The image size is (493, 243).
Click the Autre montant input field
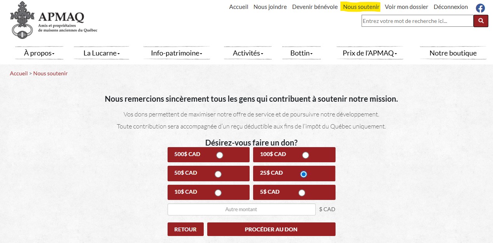[241, 210]
